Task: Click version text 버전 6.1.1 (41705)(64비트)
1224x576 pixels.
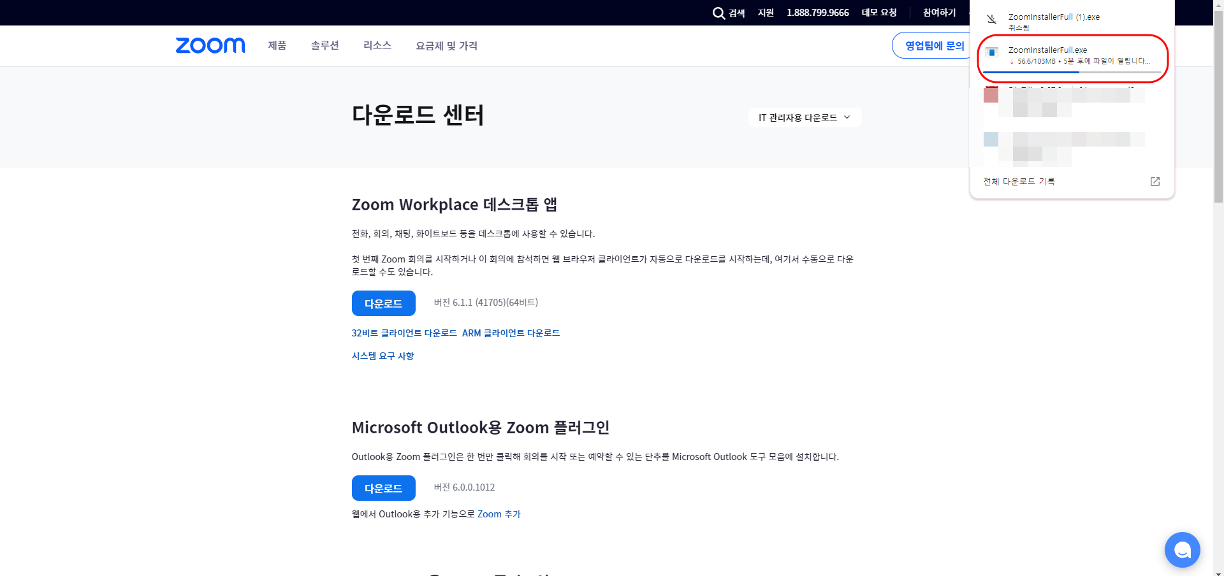Action: [486, 303]
